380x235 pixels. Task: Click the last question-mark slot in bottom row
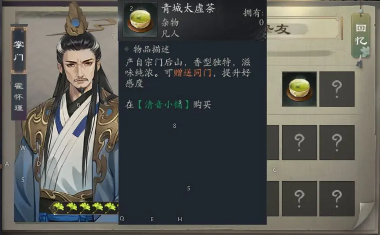click(x=337, y=199)
